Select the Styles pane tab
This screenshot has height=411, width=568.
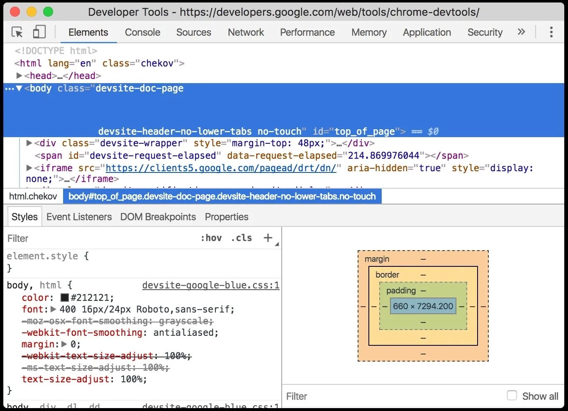[24, 217]
